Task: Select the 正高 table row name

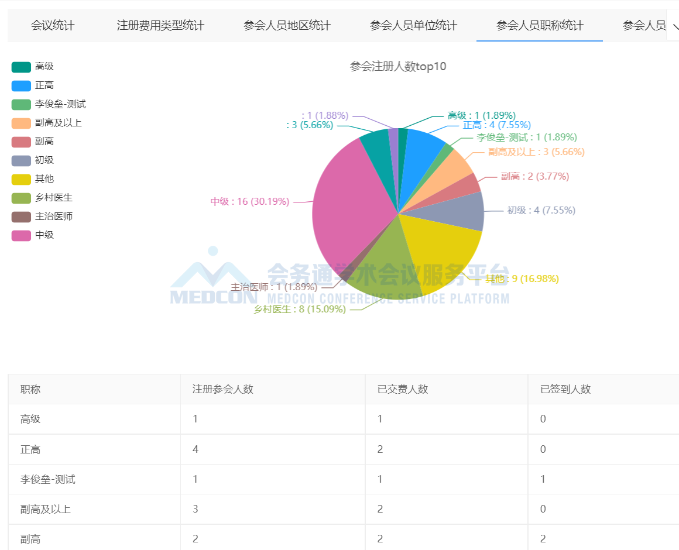Action: pyautogui.click(x=30, y=449)
